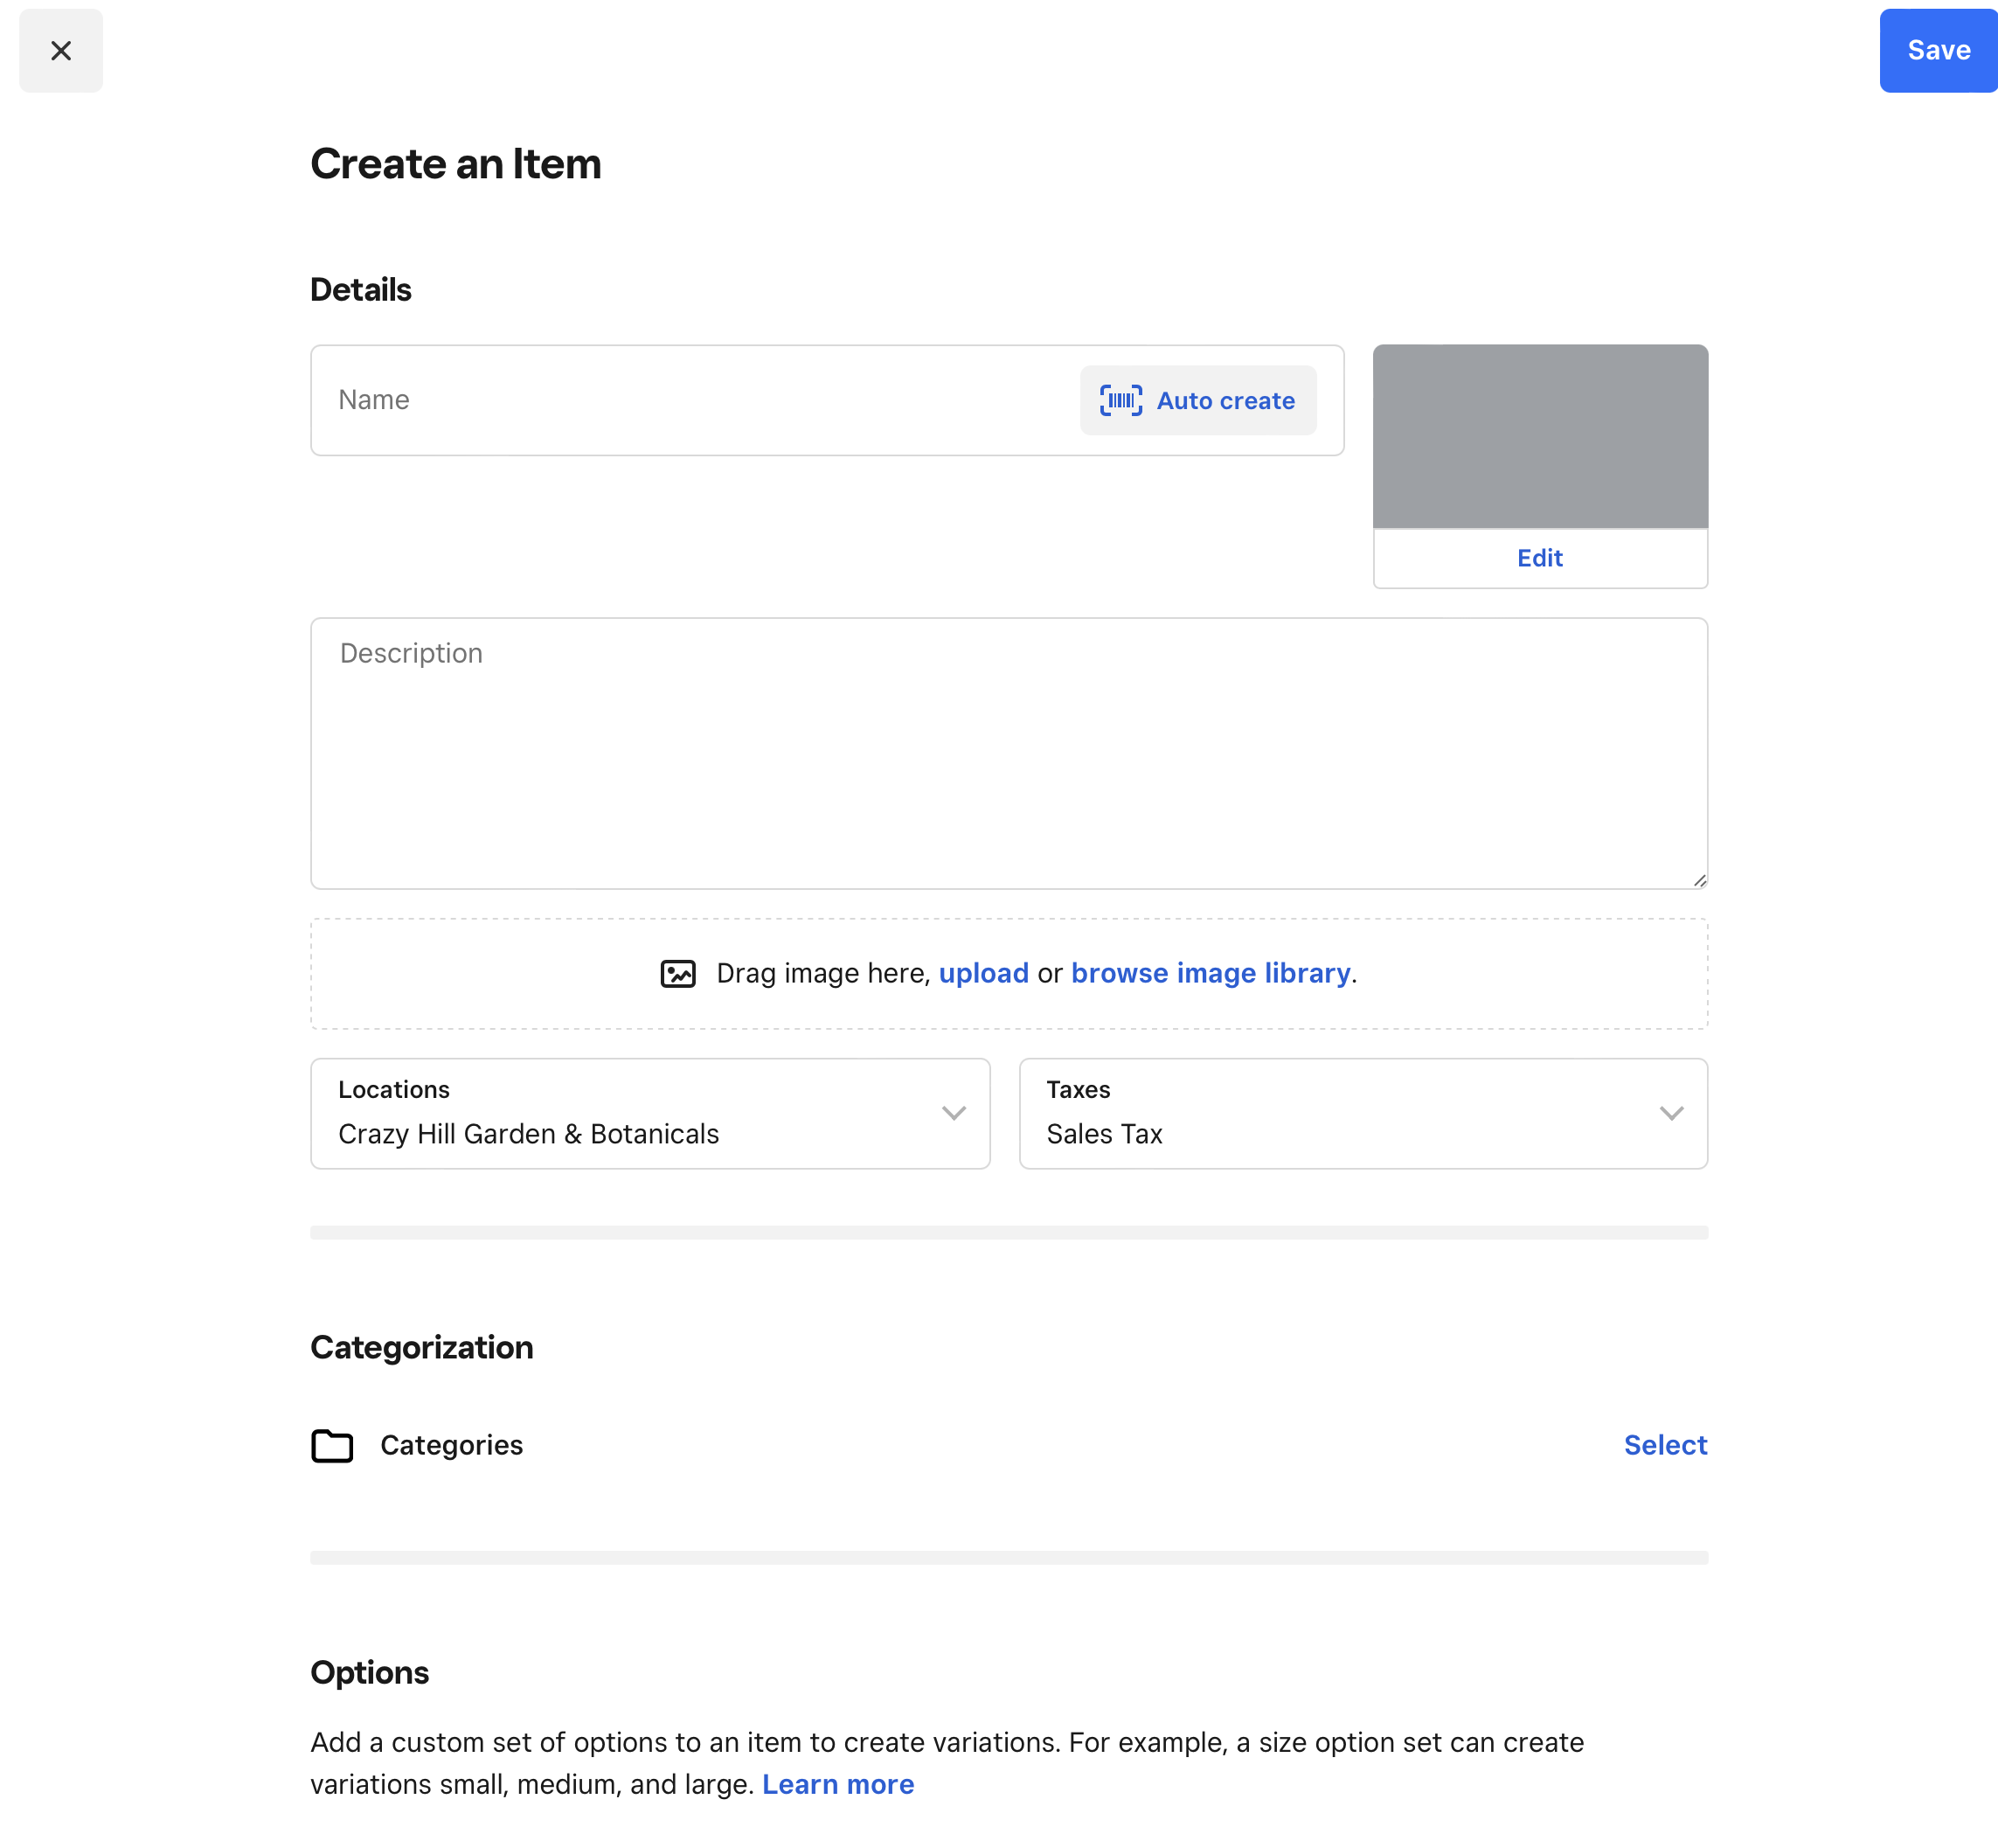Screen dimensions: 1998x1848
Task: Click the barcode scan icon in Auto create
Action: coord(1121,400)
